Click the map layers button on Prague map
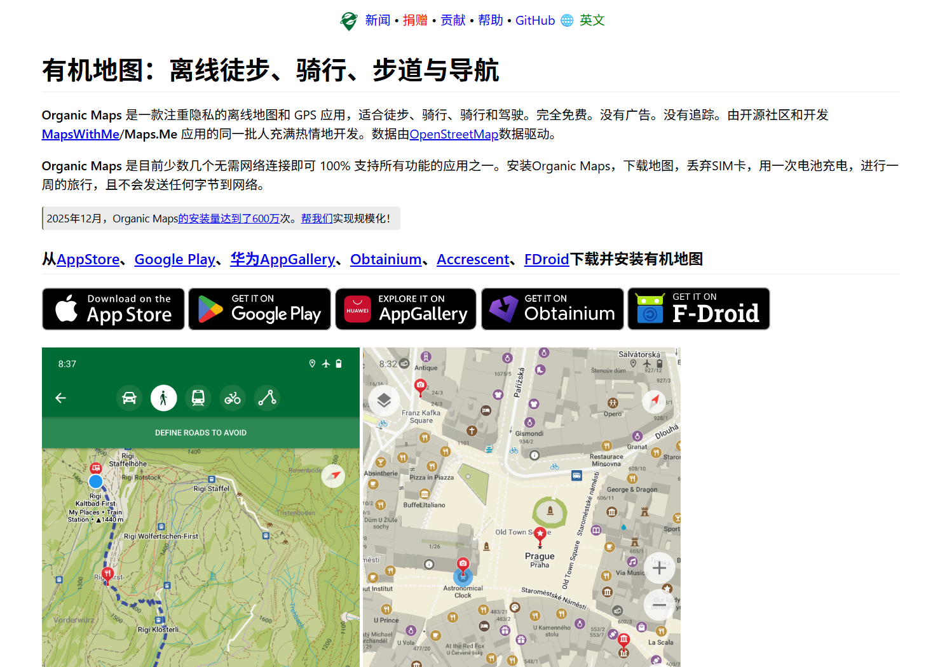Viewport: 933px width, 667px height. pyautogui.click(x=384, y=400)
